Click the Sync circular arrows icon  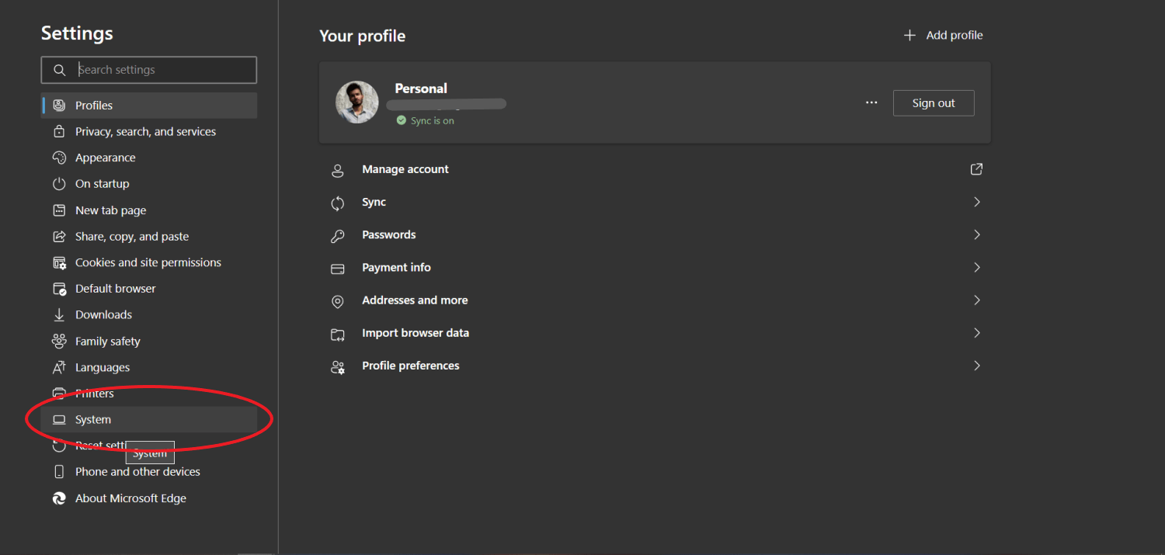(337, 203)
